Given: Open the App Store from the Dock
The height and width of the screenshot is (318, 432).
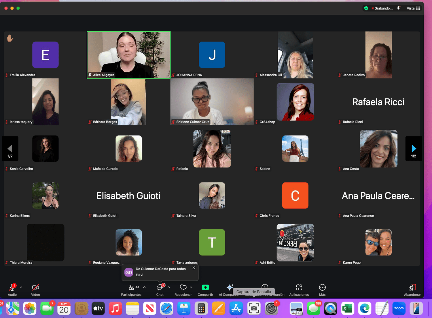Looking at the screenshot, I should (x=236, y=308).
